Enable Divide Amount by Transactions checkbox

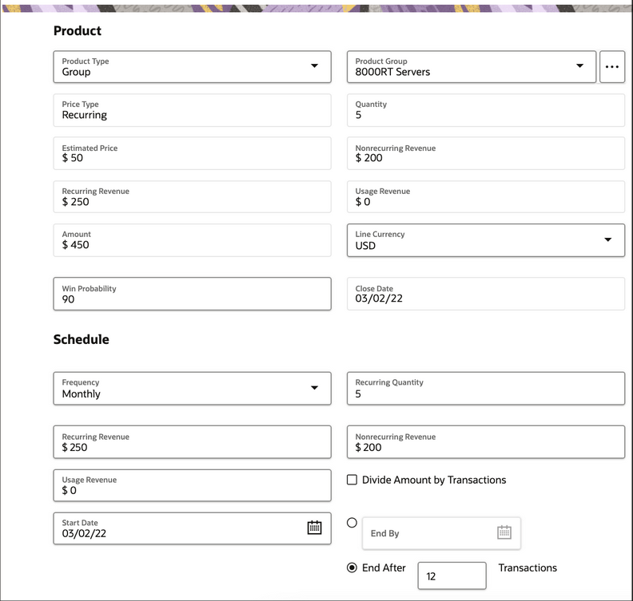pos(352,480)
